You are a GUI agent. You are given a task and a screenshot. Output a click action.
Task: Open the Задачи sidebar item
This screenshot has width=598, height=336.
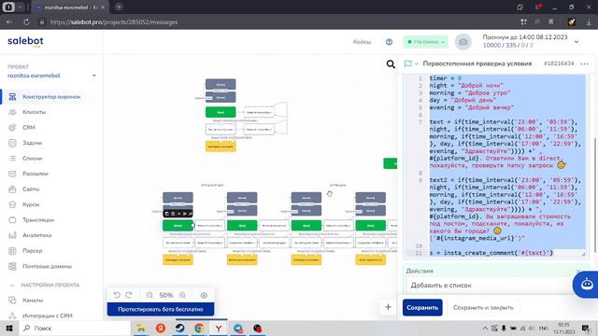pyautogui.click(x=32, y=143)
